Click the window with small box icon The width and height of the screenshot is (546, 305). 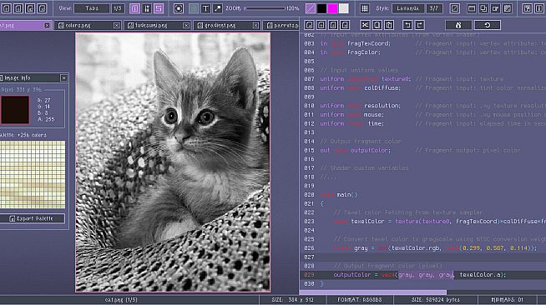(x=495, y=8)
